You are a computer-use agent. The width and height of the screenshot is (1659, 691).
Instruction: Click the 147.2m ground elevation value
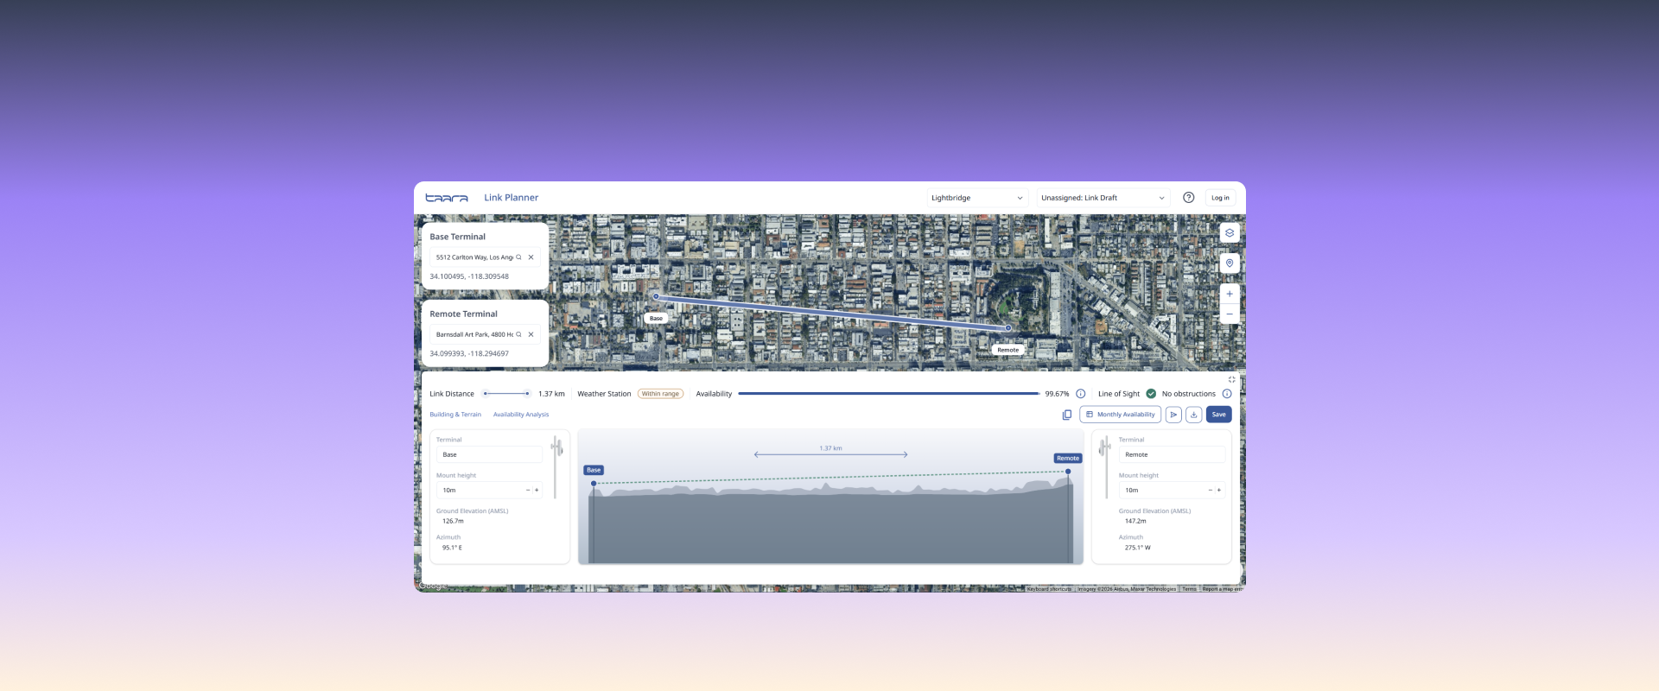1135,521
